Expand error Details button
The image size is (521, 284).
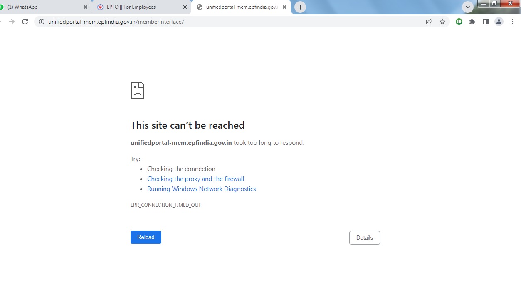[x=365, y=237]
